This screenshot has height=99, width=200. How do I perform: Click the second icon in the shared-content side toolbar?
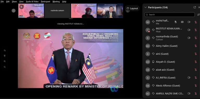(x=5, y=56)
